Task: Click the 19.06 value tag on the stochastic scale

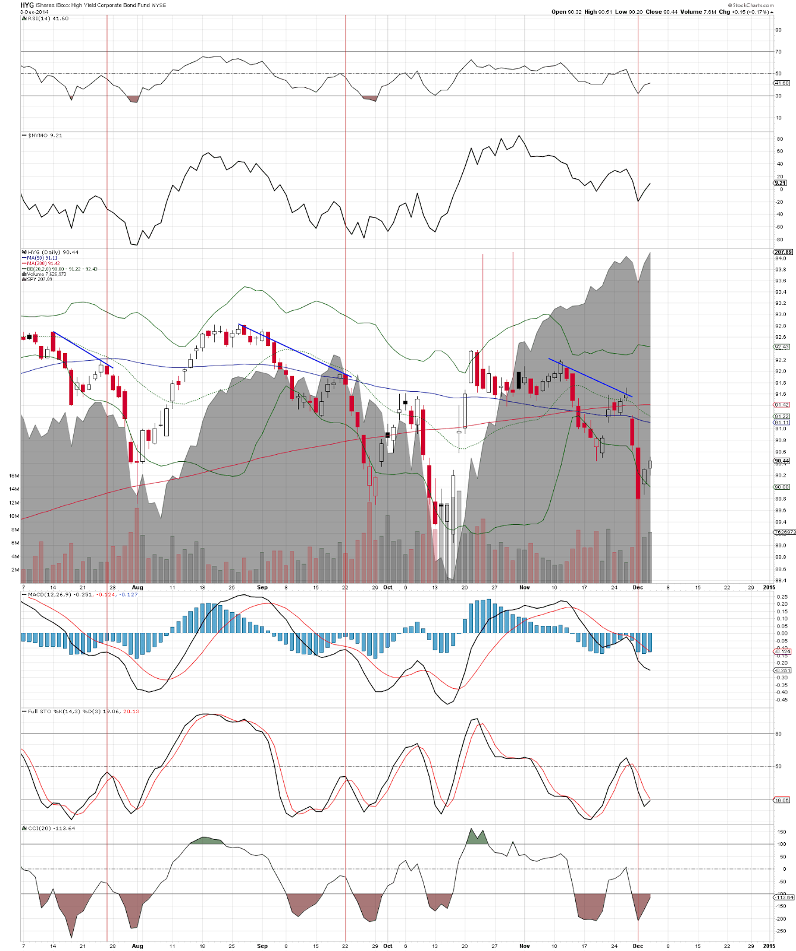Action: pyautogui.click(x=782, y=800)
